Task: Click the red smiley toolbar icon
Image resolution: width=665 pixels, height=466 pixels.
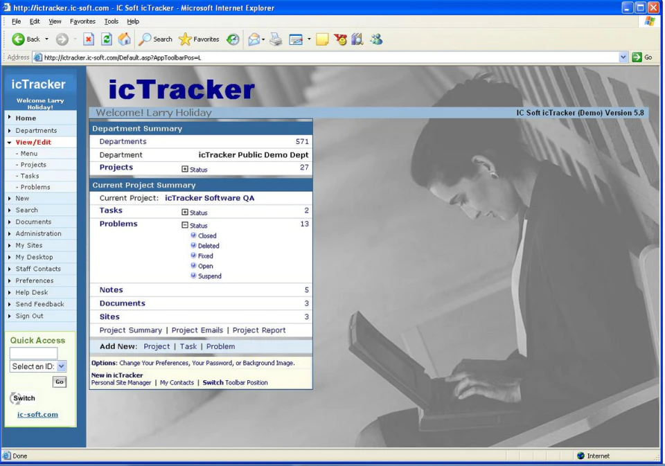Action: tap(340, 39)
